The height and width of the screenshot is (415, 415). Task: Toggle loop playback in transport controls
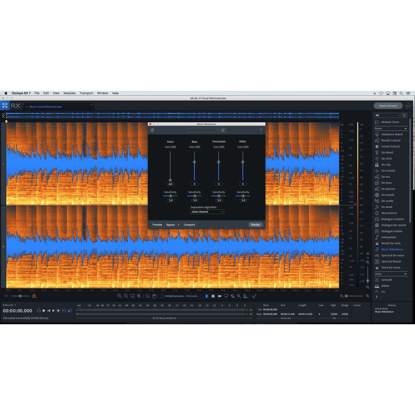pyautogui.click(x=64, y=310)
